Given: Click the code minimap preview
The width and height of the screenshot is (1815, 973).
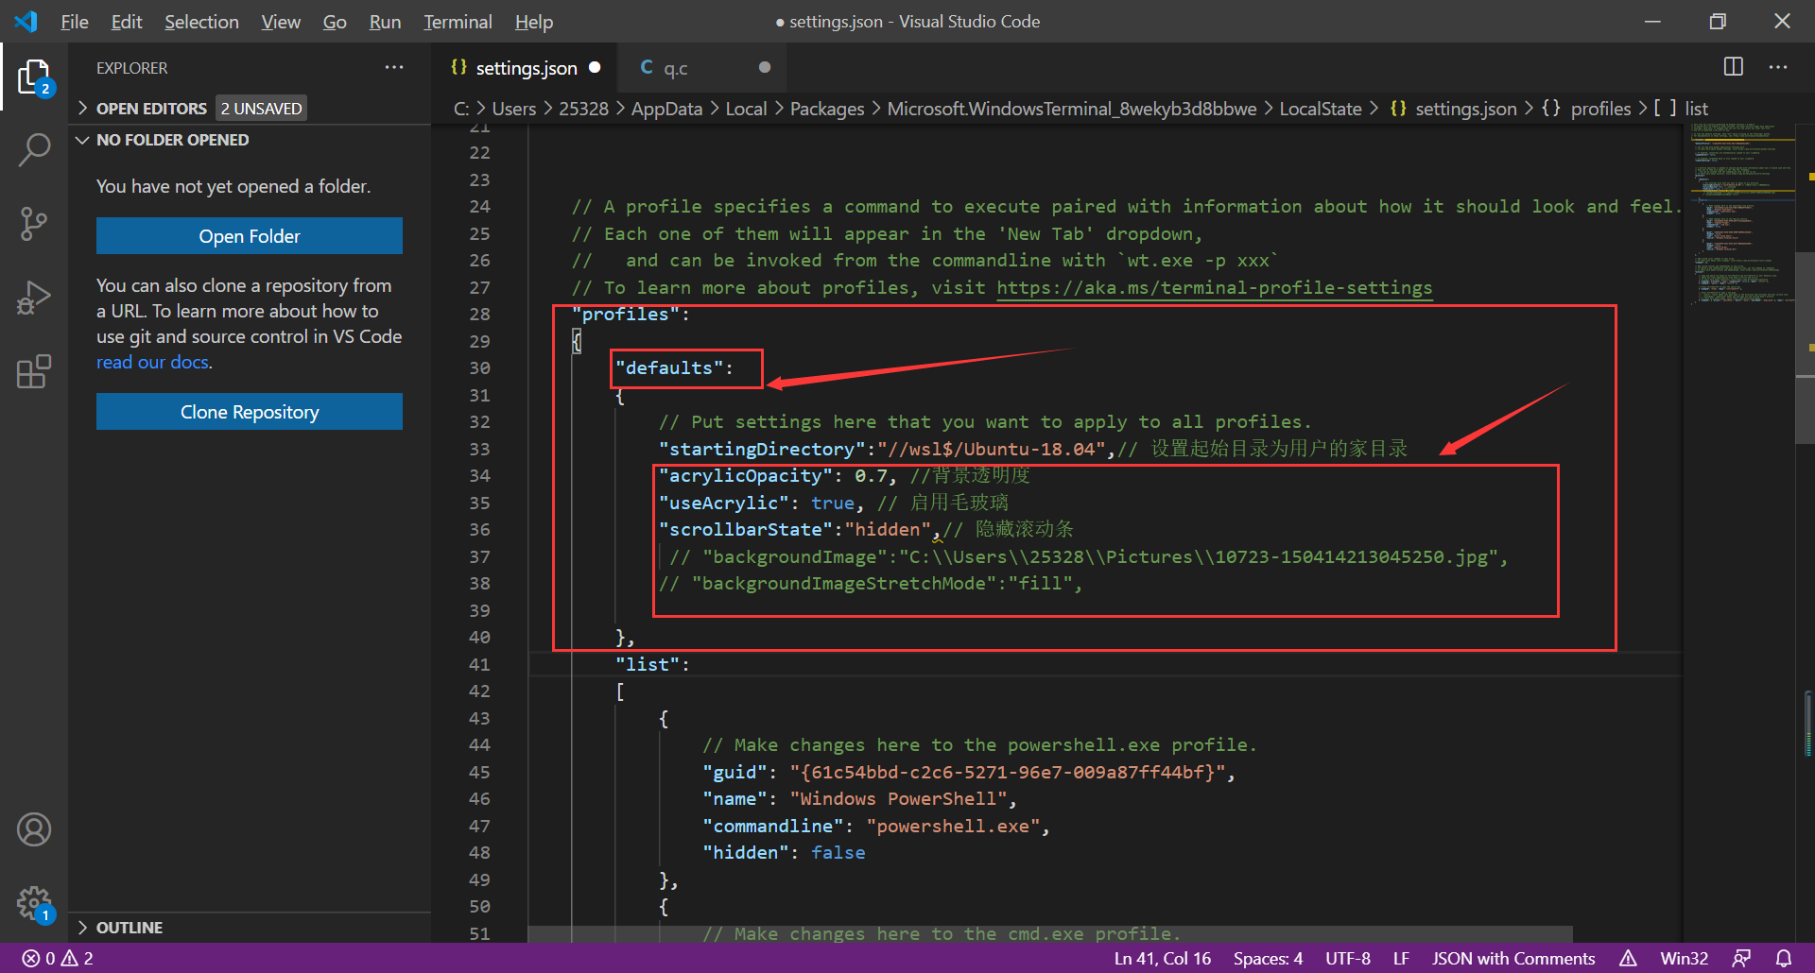Looking at the screenshot, I should point(1741,213).
